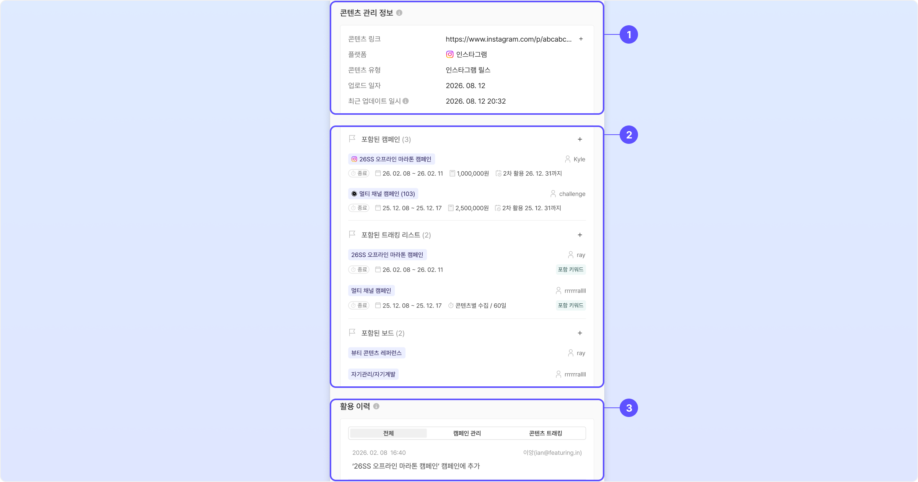Click 포함 키워드 badge for 26SS tracking list
Image resolution: width=918 pixels, height=482 pixels.
tap(571, 270)
